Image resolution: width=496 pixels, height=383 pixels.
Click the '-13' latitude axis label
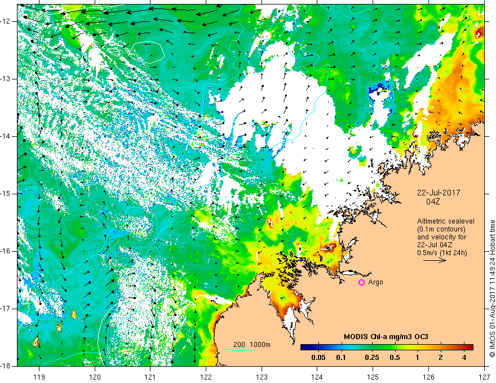(6, 79)
